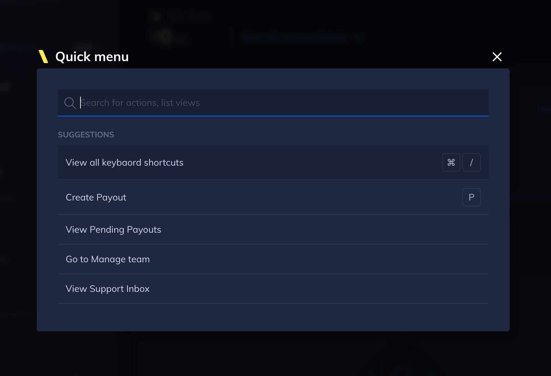The image size is (551, 376).
Task: Select 'View all keyboard shortcuts' suggestion
Action: point(273,162)
